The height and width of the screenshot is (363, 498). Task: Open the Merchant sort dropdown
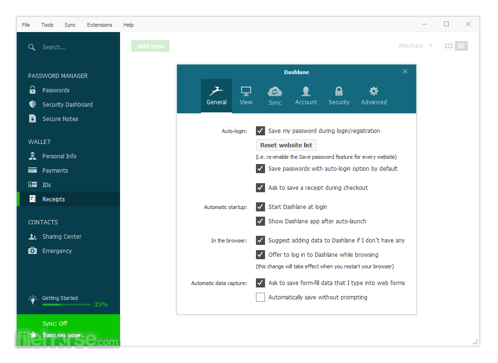pyautogui.click(x=415, y=46)
